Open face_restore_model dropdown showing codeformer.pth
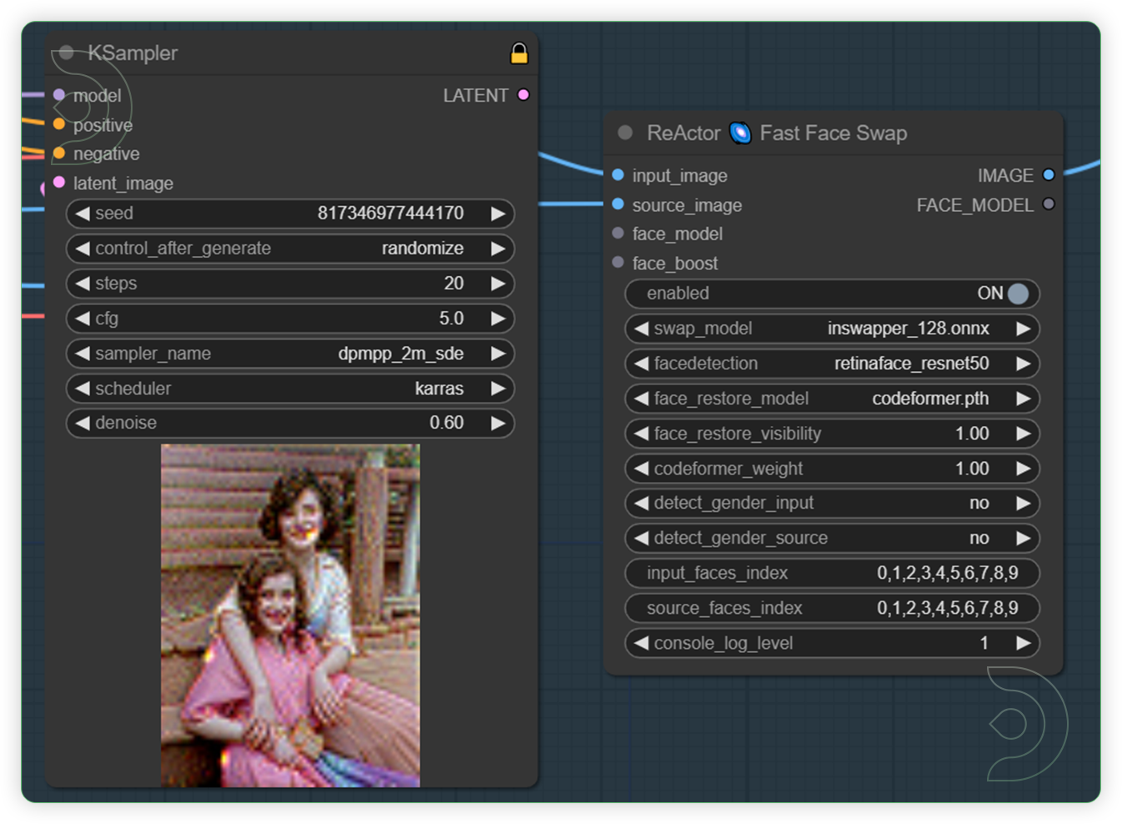 coord(832,399)
